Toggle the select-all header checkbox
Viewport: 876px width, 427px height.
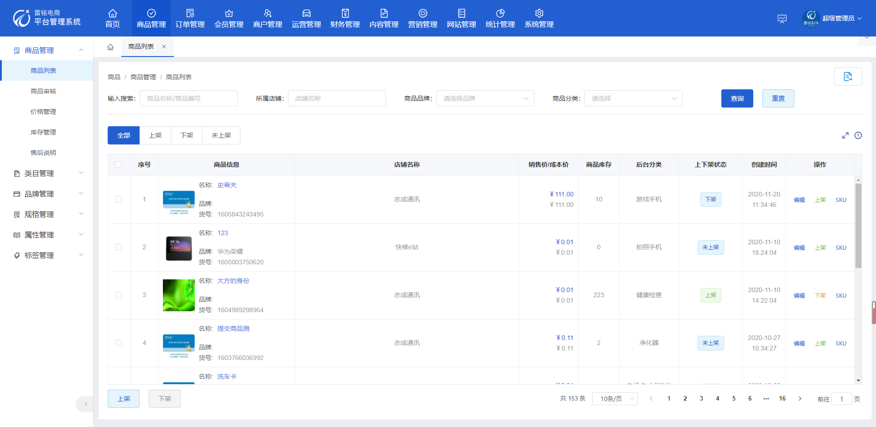click(119, 165)
